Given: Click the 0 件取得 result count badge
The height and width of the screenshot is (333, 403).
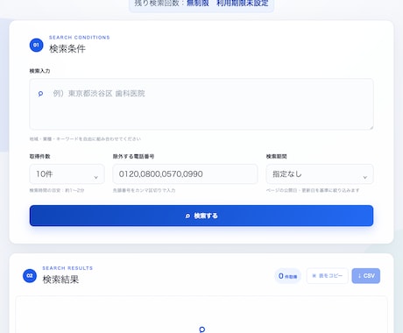Looking at the screenshot, I should click(287, 276).
